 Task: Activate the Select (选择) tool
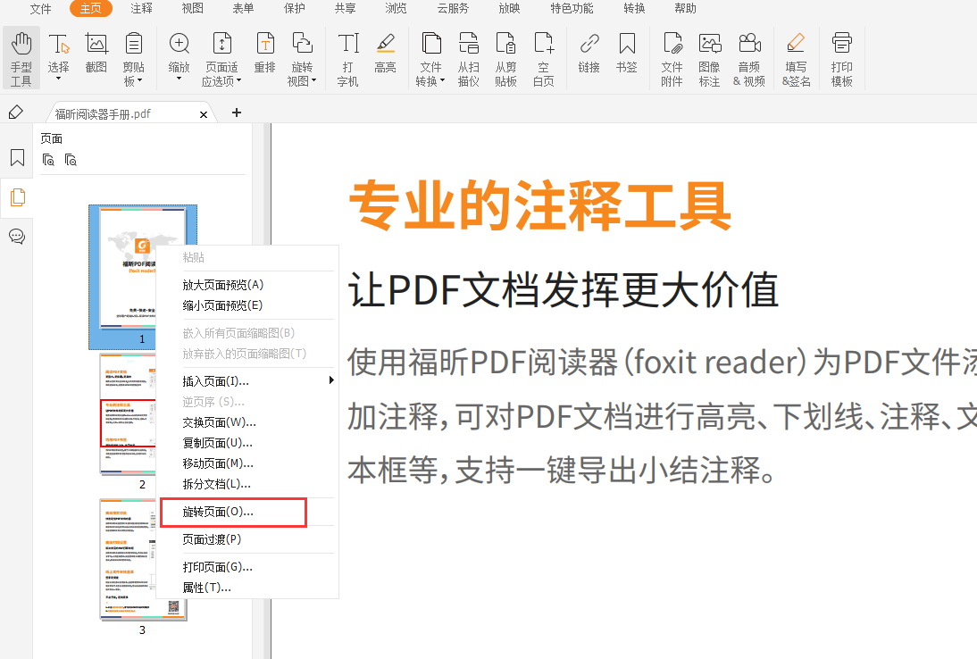pyautogui.click(x=59, y=56)
